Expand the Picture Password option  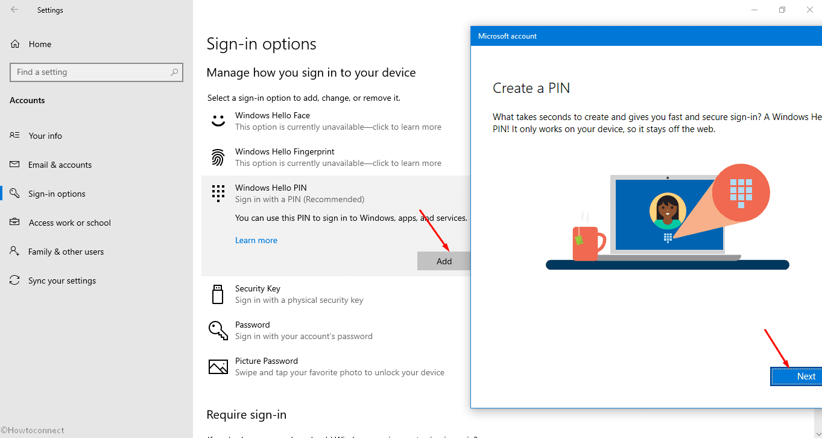click(x=336, y=366)
